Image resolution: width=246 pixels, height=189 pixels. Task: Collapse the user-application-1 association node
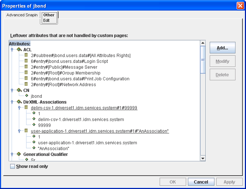point(19,131)
